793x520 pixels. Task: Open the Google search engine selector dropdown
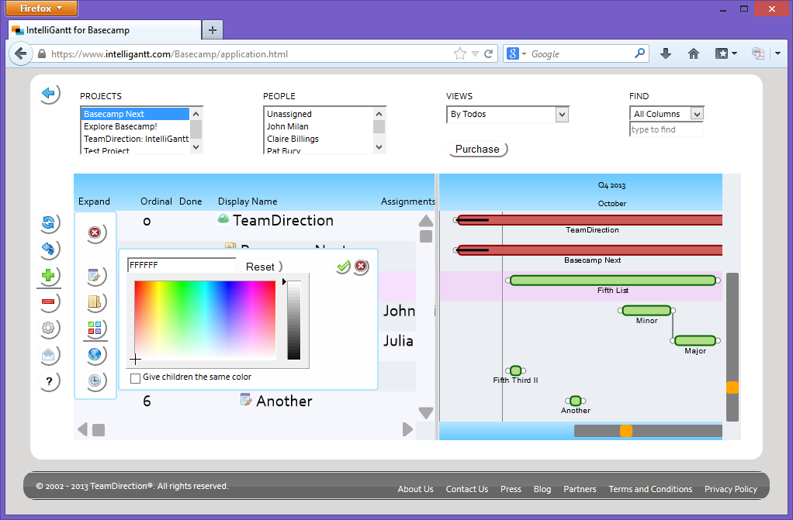coord(517,53)
